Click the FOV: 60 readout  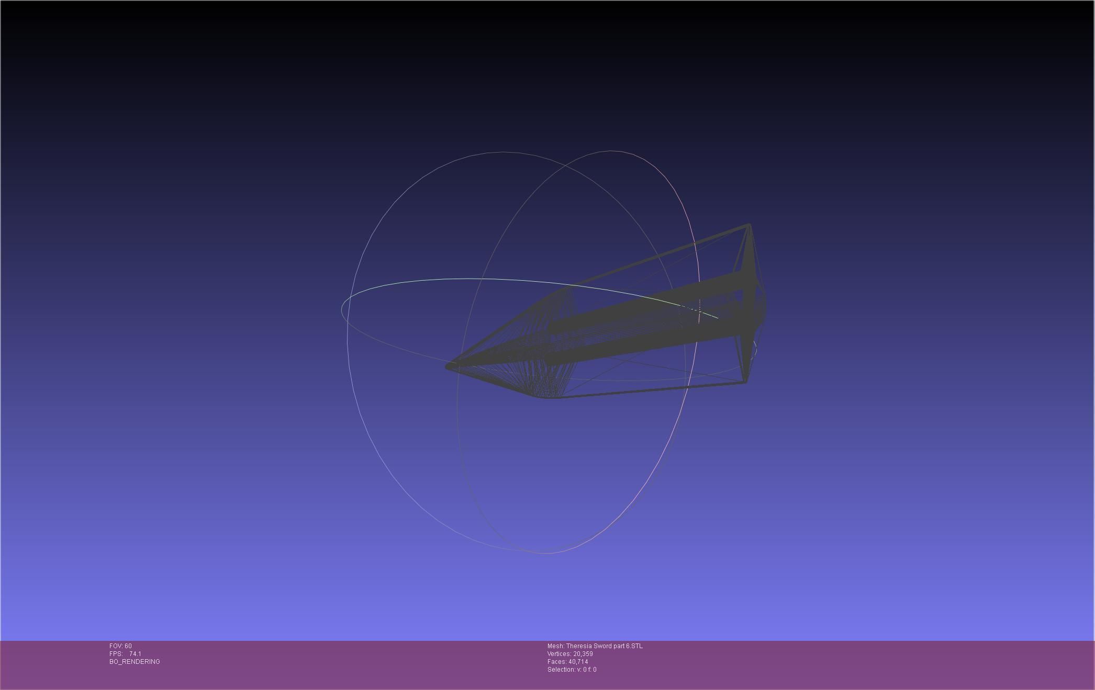pyautogui.click(x=120, y=646)
